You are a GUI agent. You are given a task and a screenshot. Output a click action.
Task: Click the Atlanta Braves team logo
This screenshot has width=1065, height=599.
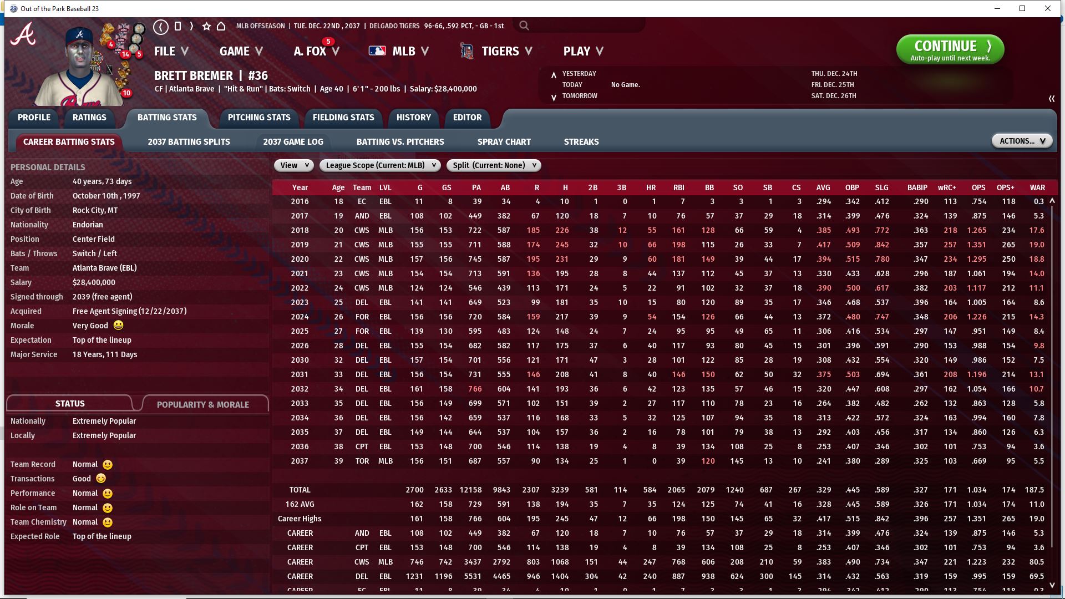23,34
